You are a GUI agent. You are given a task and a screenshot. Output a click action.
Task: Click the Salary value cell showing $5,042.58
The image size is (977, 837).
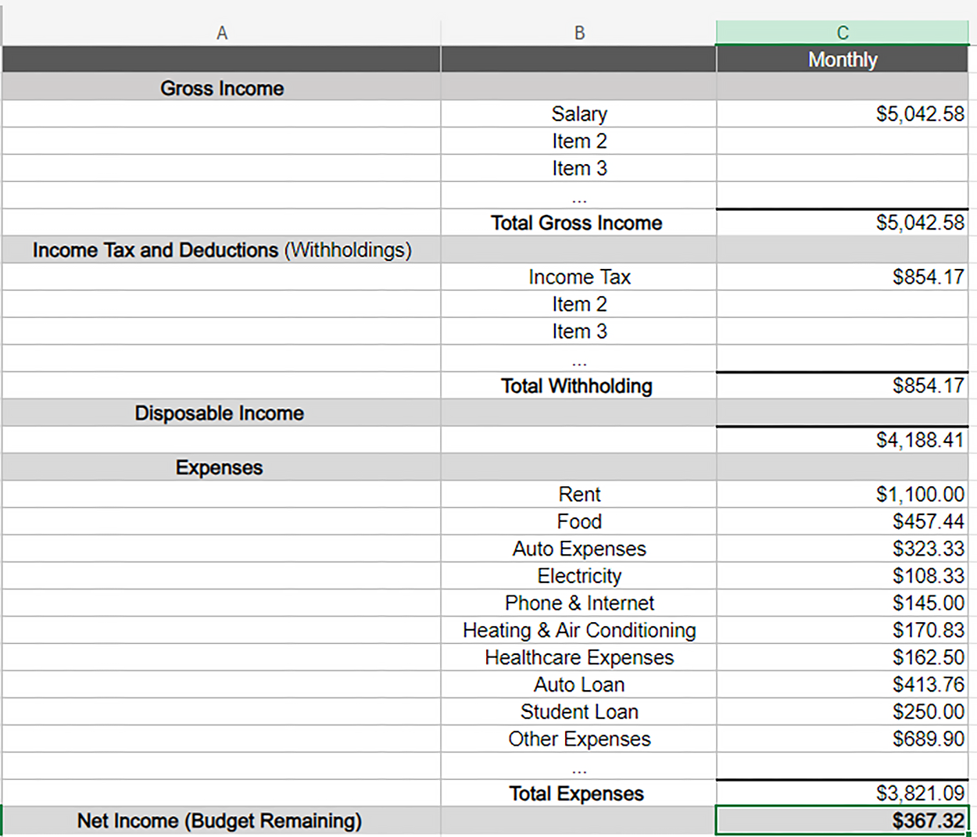(842, 113)
